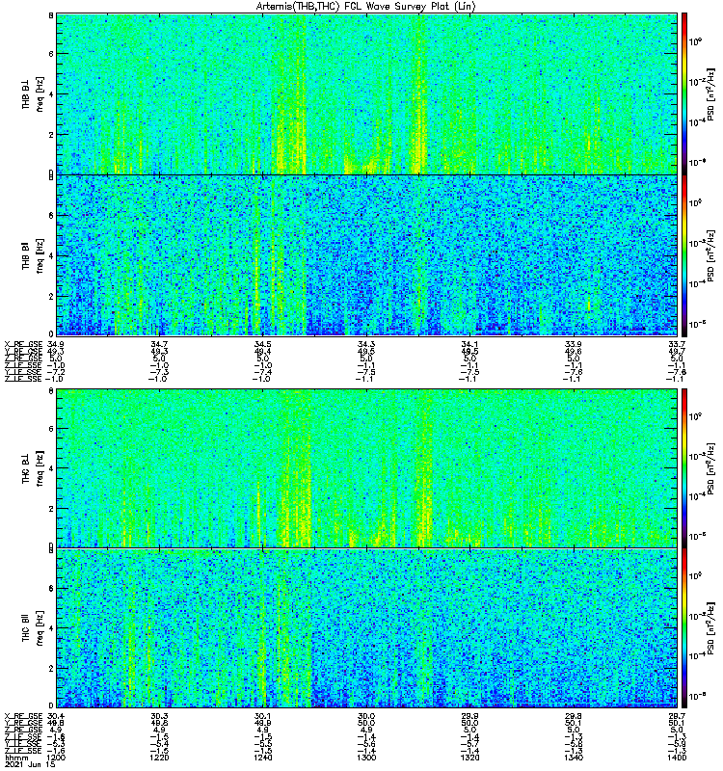
Task: Select the THB B-perpendicular spectrogram panel
Action: pyautogui.click(x=366, y=93)
